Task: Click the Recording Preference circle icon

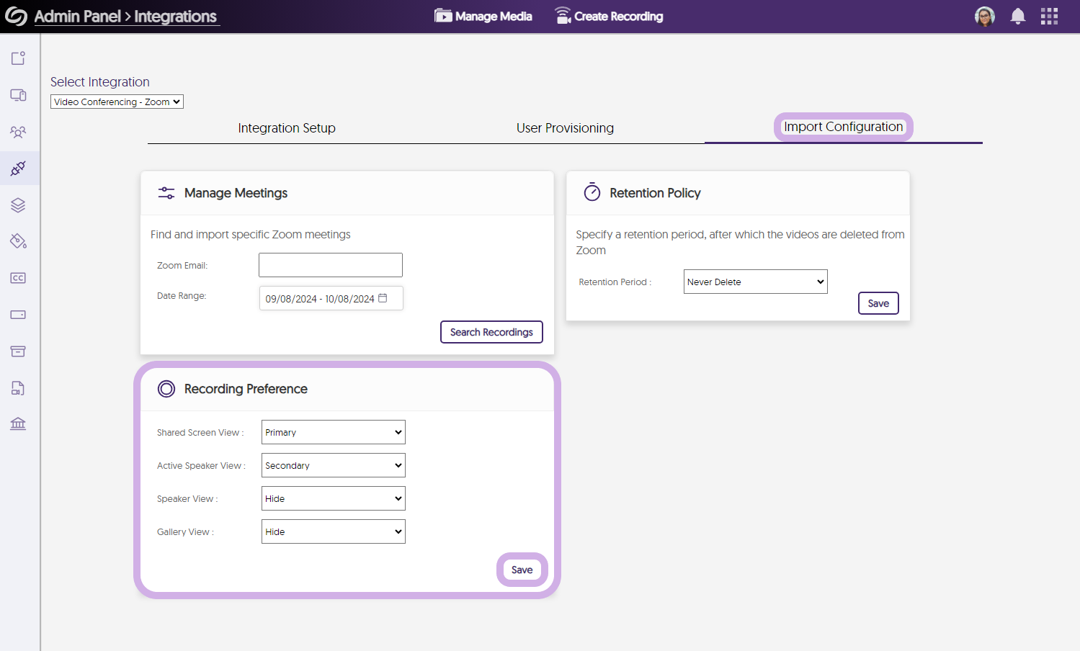Action: 166,389
